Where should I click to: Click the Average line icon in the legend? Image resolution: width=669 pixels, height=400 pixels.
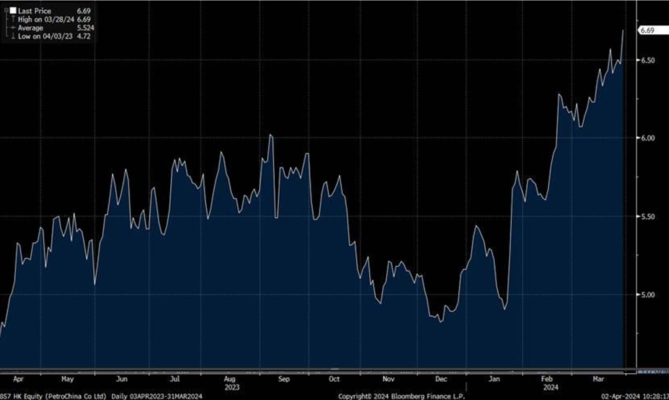pos(13,28)
